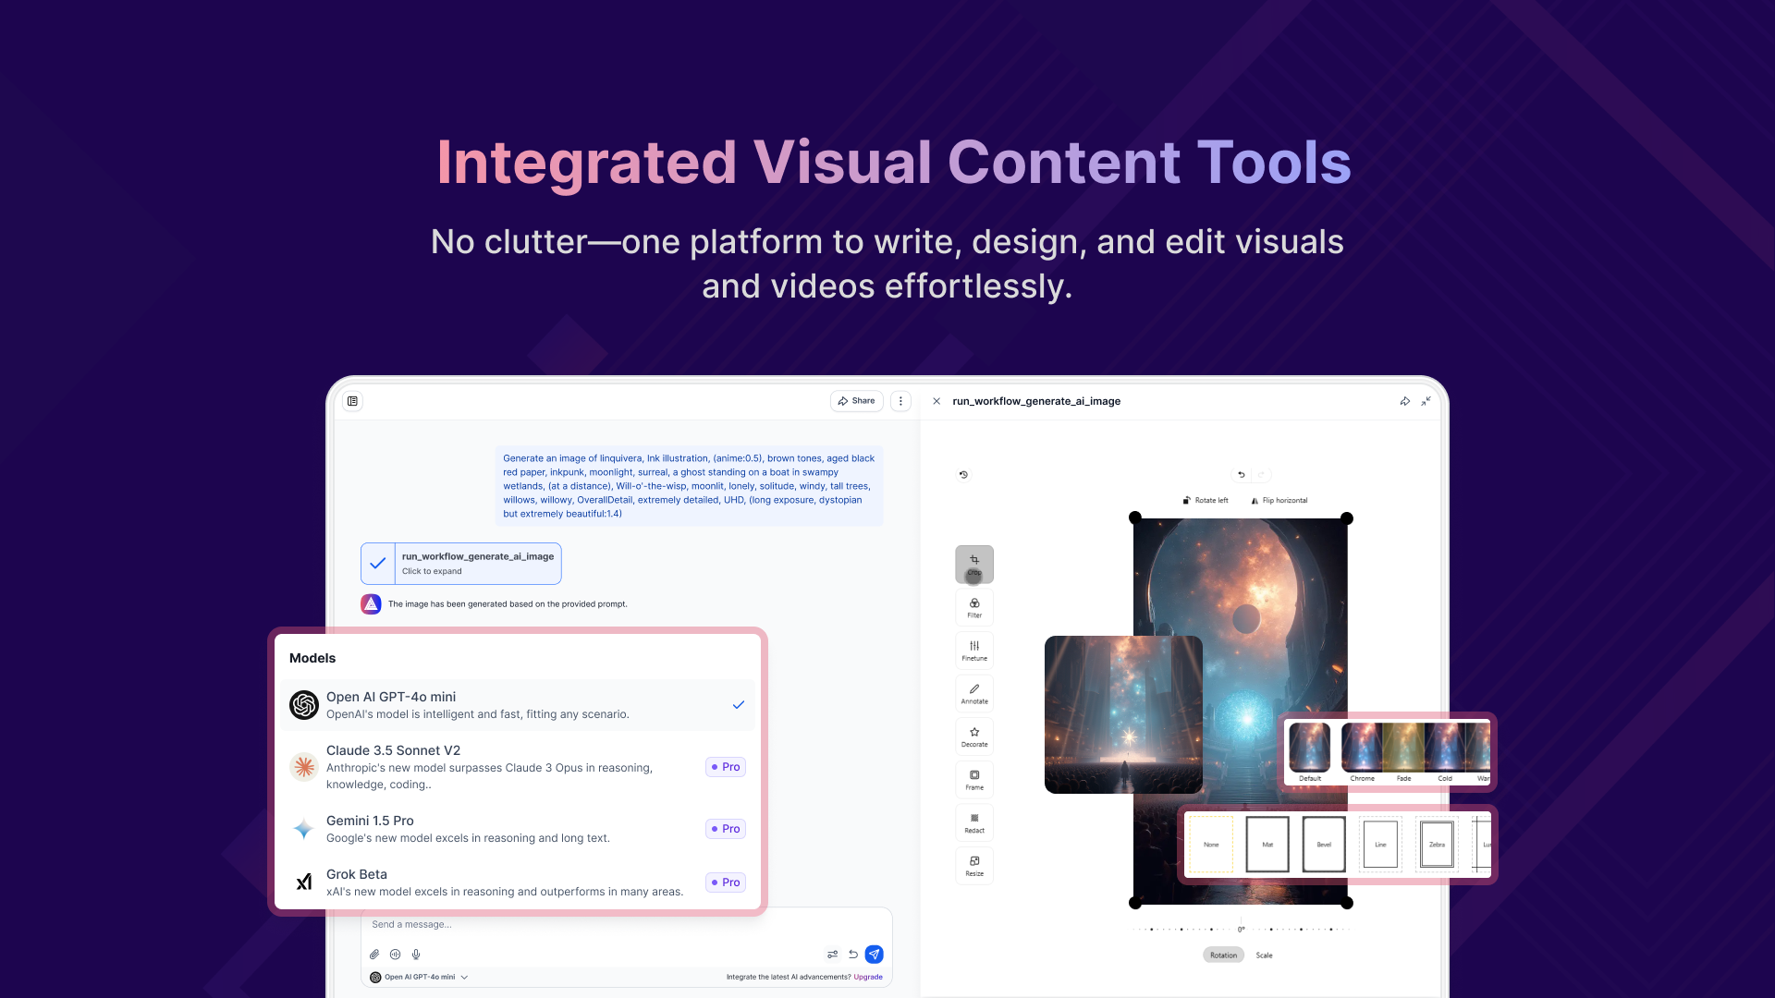
Task: Open the three-dot options menu beside Share
Action: coord(900,401)
